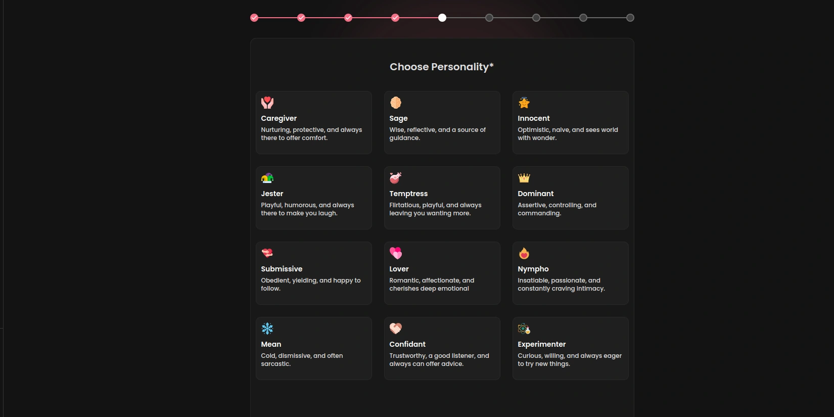This screenshot has height=417, width=834.
Task: Skip to the sixth step circle
Action: click(x=489, y=18)
